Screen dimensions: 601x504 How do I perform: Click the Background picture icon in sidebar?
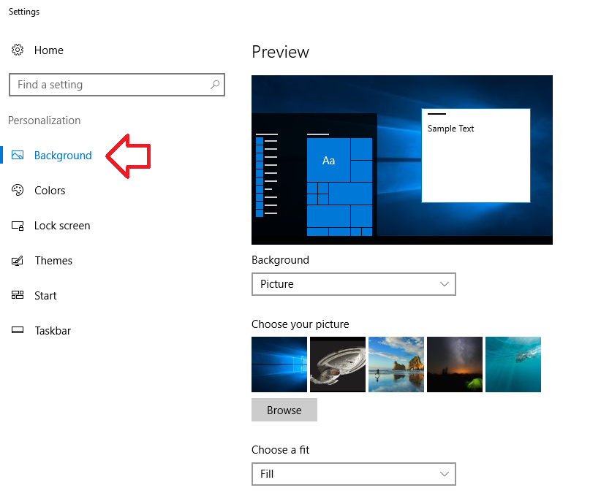click(18, 155)
